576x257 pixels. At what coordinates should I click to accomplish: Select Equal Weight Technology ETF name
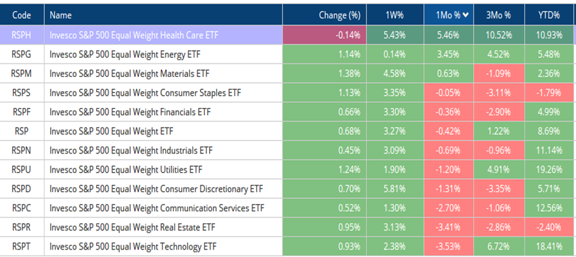134,245
